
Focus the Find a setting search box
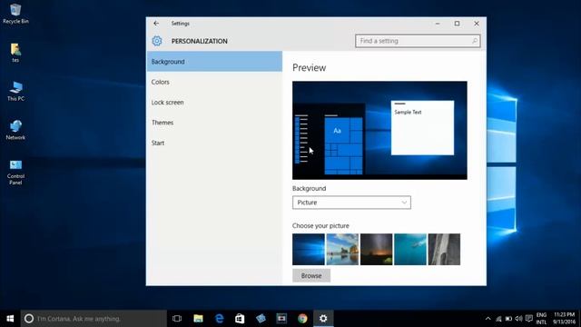(x=418, y=41)
